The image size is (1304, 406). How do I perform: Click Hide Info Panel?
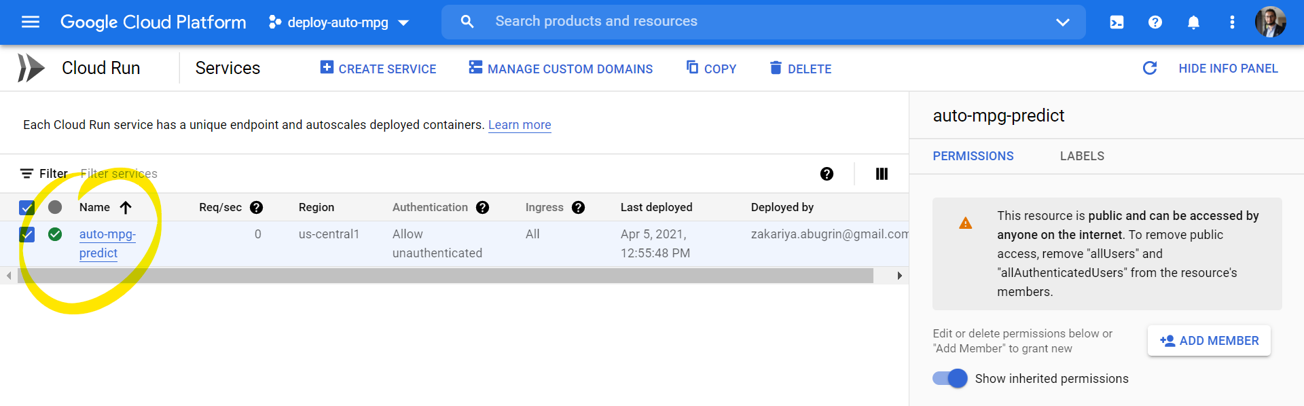click(x=1228, y=68)
